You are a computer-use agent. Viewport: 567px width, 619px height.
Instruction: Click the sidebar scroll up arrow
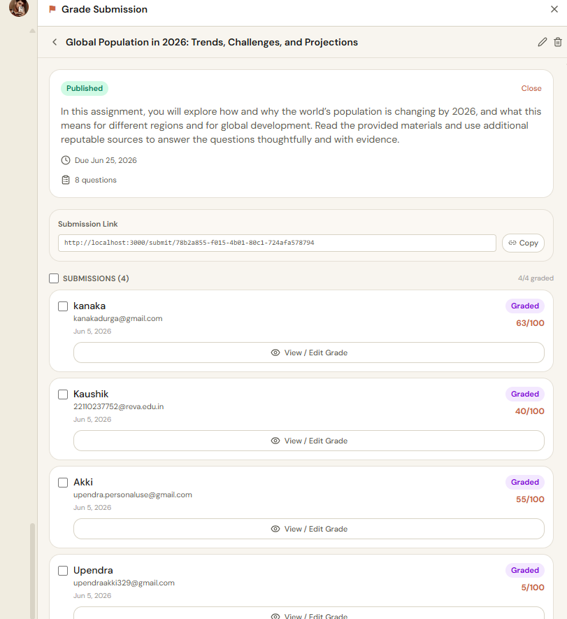click(x=32, y=30)
